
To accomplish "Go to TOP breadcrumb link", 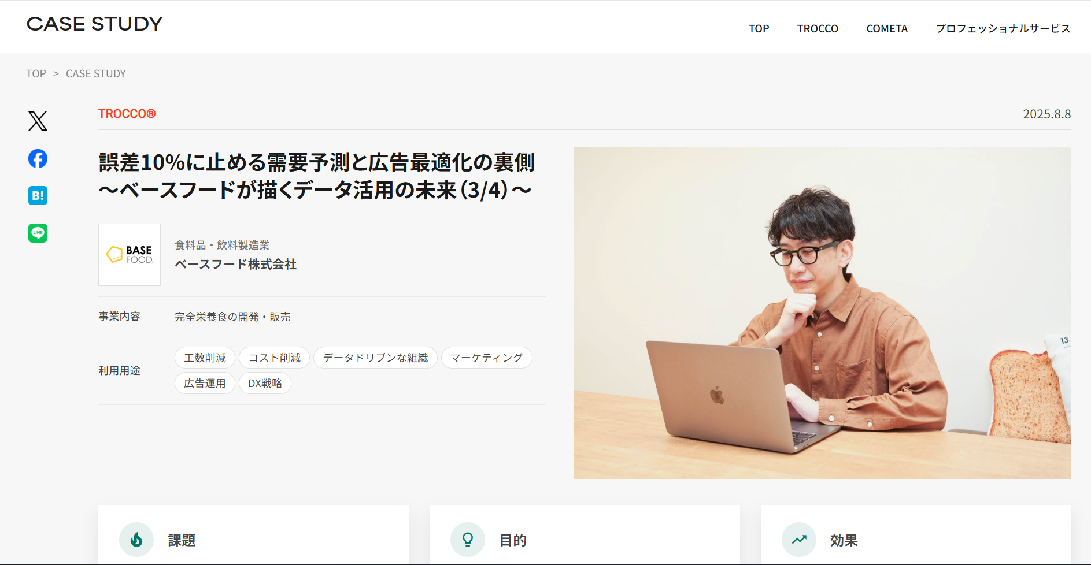I will [x=36, y=74].
